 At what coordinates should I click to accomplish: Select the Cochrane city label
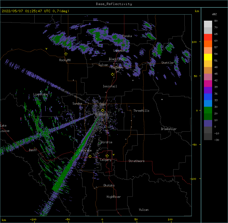click(85, 150)
